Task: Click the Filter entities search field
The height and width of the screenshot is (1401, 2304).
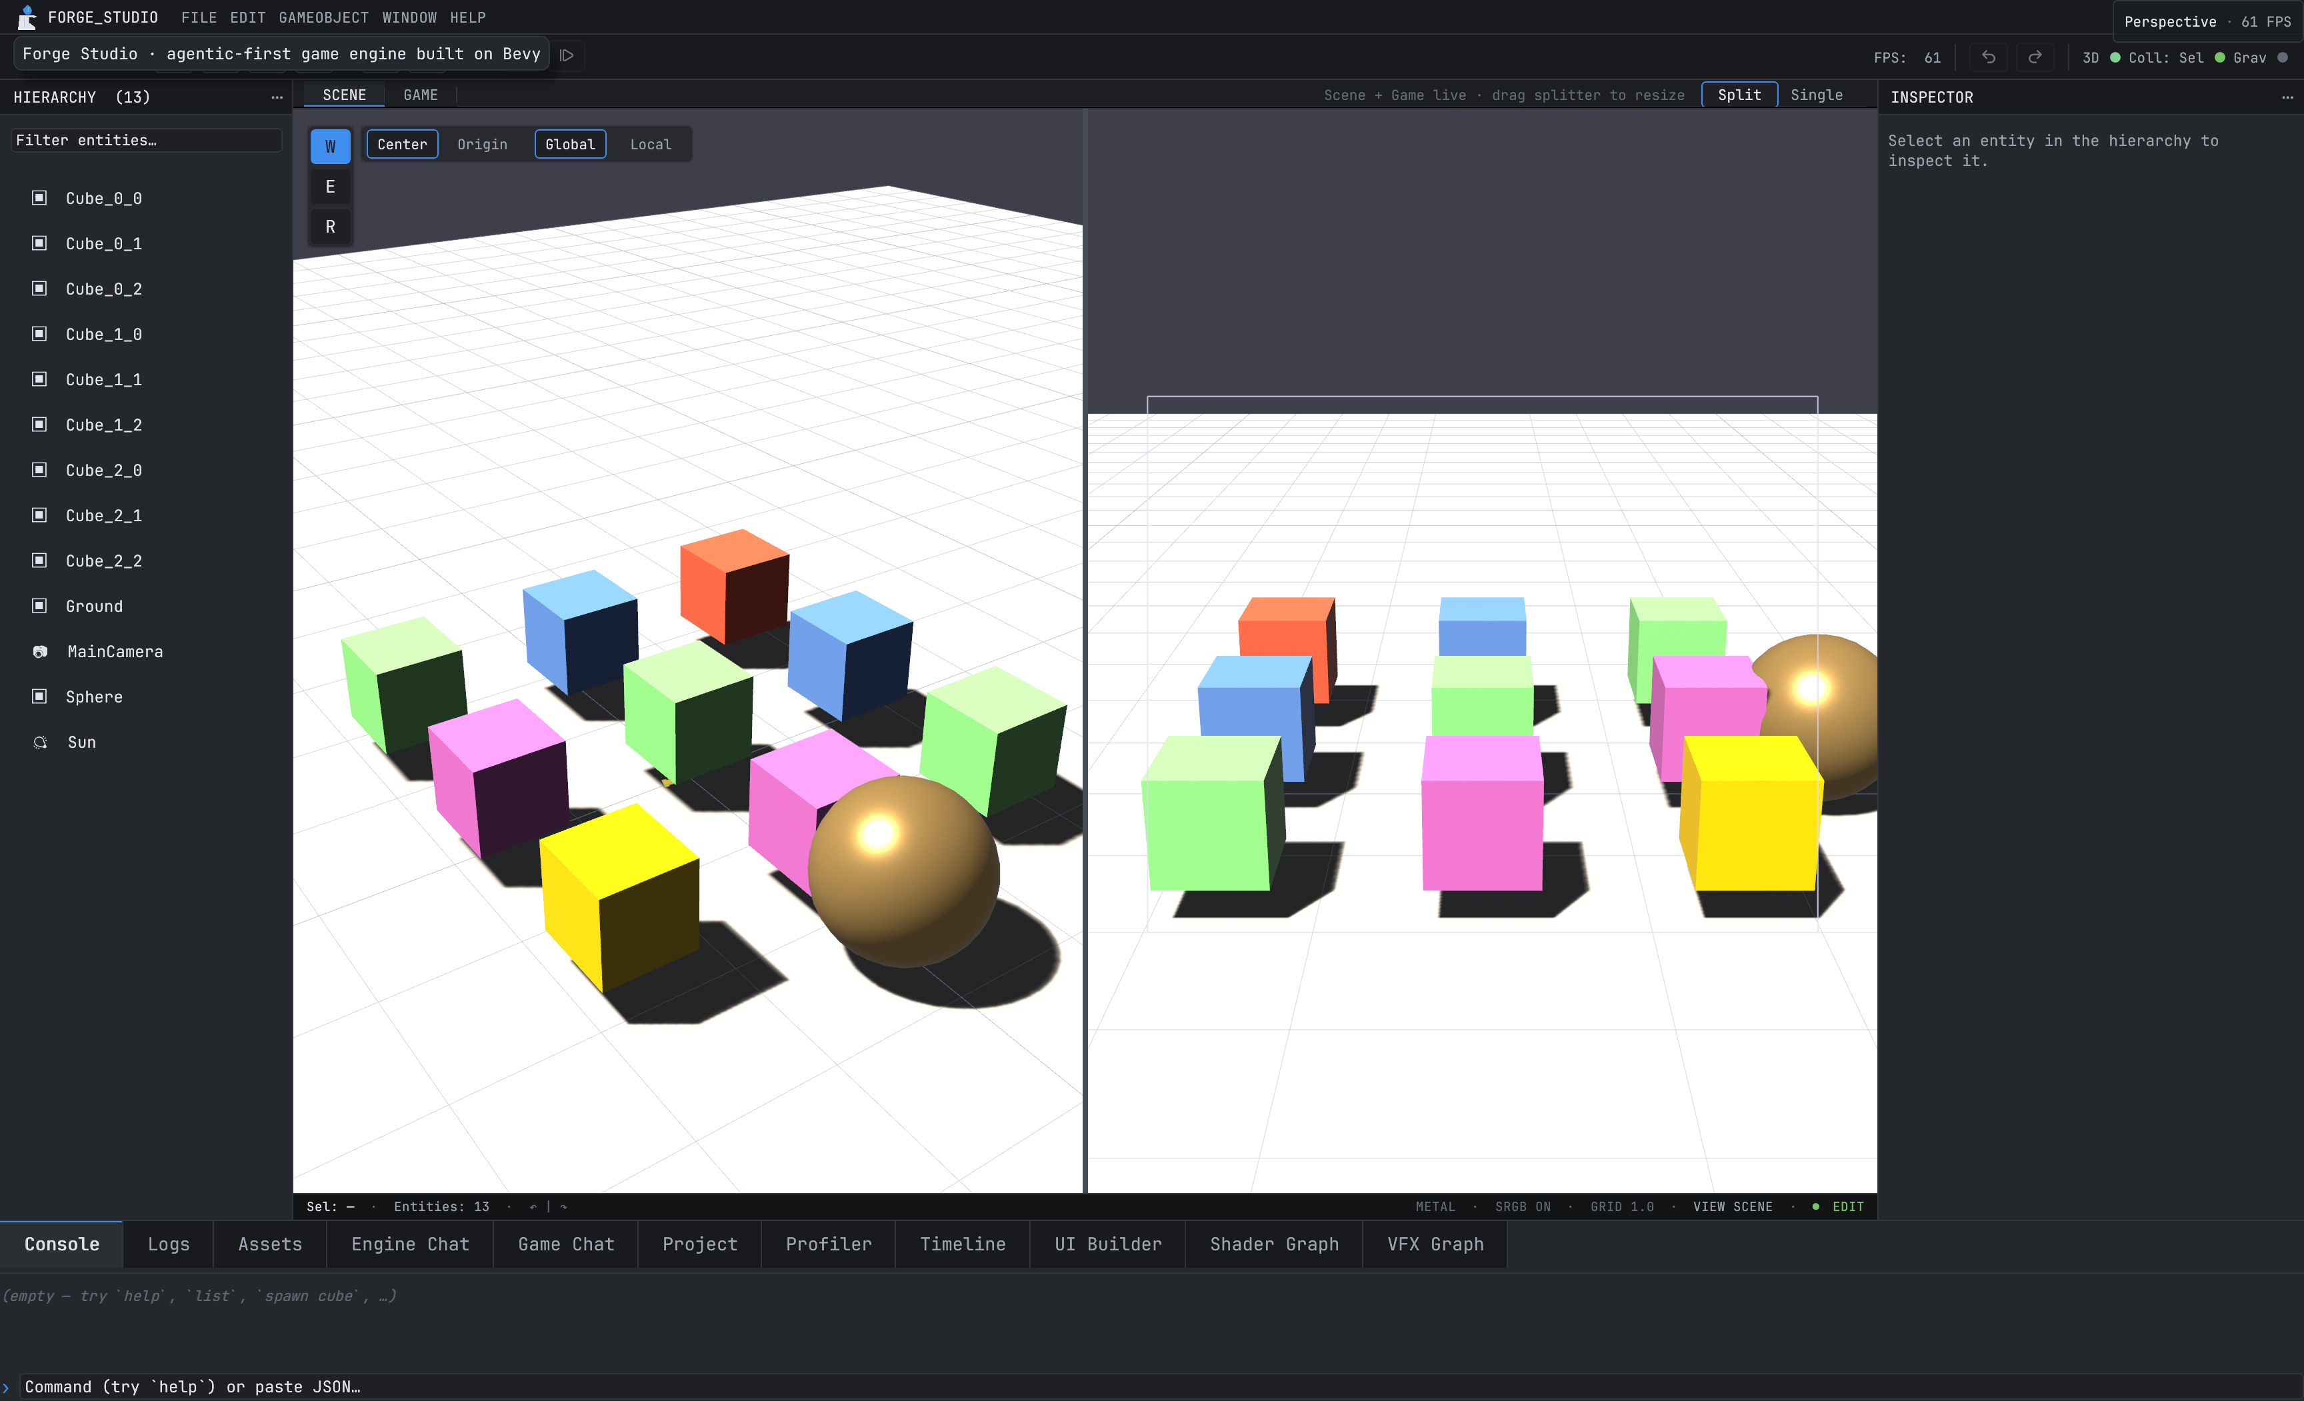Action: pyautogui.click(x=146, y=140)
